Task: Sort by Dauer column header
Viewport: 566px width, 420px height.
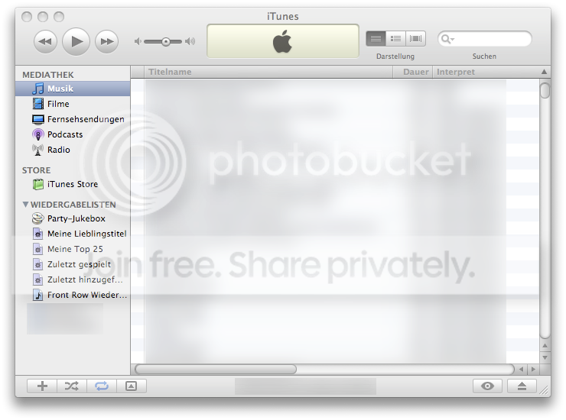Action: [412, 72]
